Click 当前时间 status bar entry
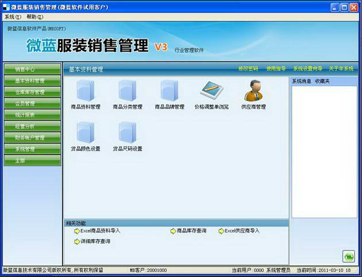The height and width of the screenshot is (277, 362). (x=324, y=270)
